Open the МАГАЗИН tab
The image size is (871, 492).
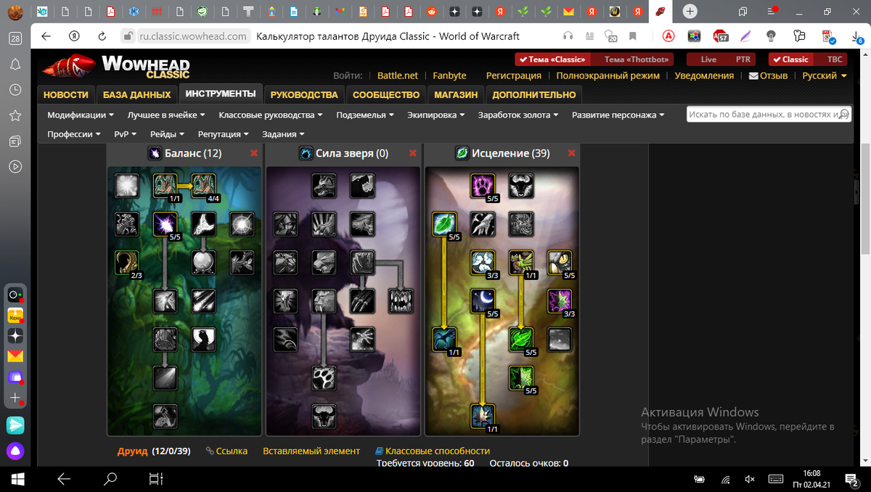[456, 94]
